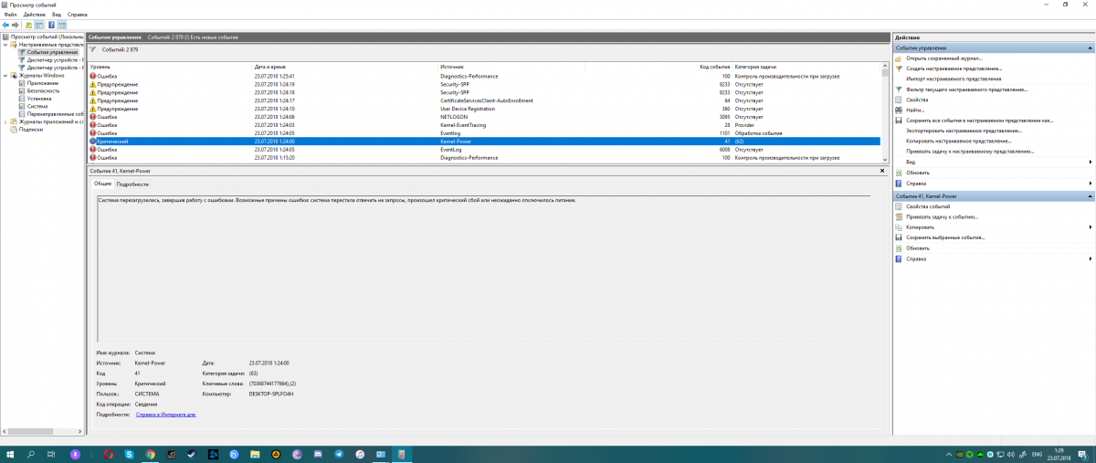
Task: Select Безопасность log in tree
Action: pyautogui.click(x=43, y=90)
